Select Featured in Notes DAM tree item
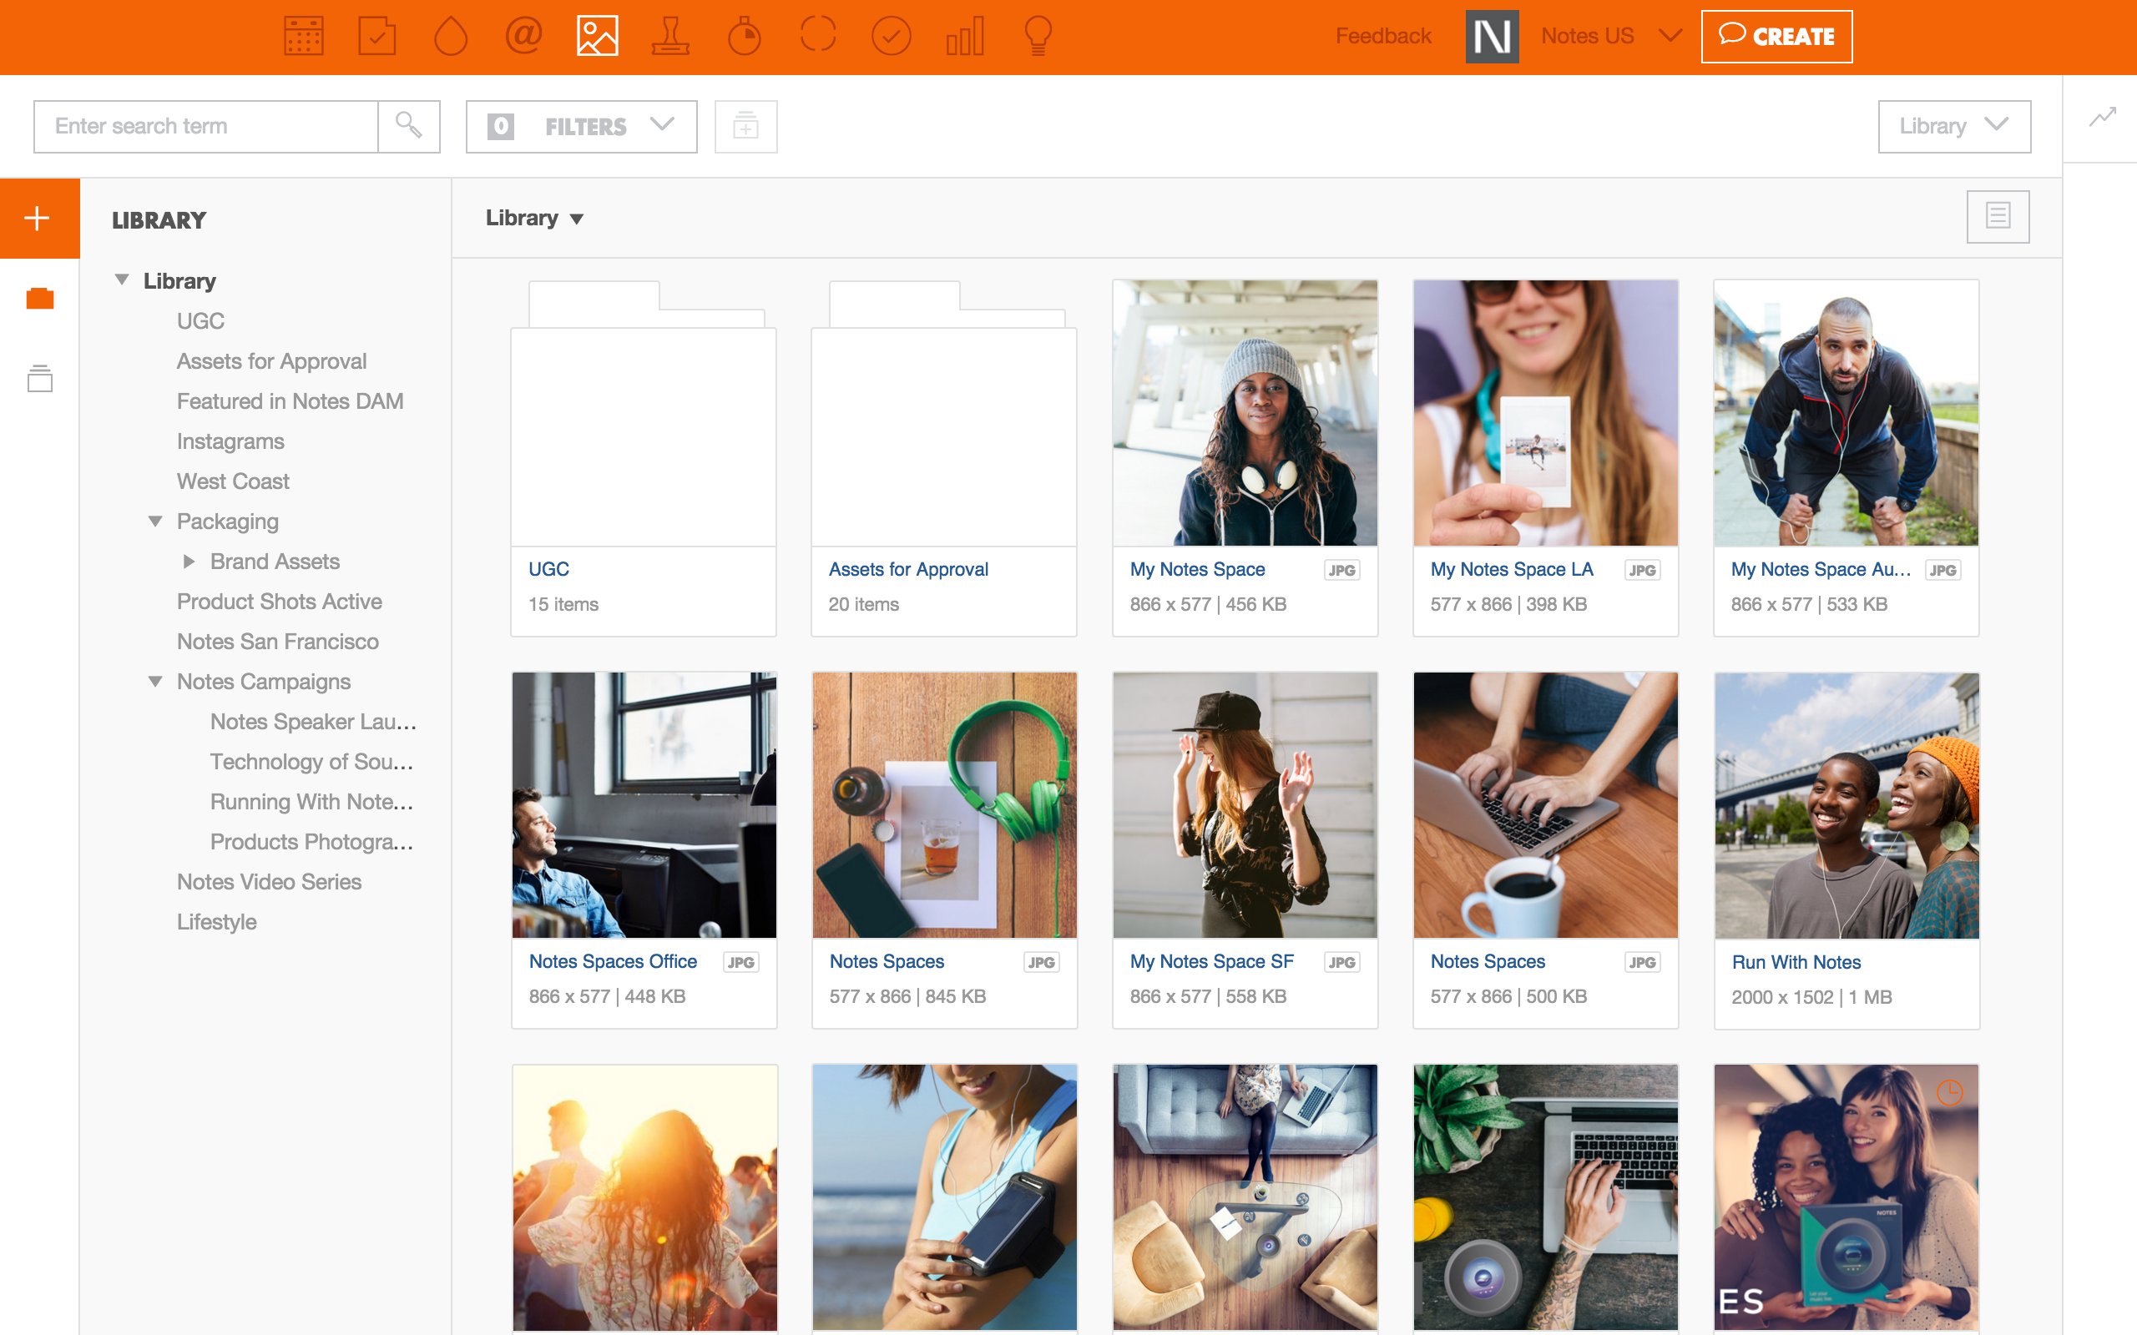The image size is (2137, 1335). pyautogui.click(x=290, y=400)
